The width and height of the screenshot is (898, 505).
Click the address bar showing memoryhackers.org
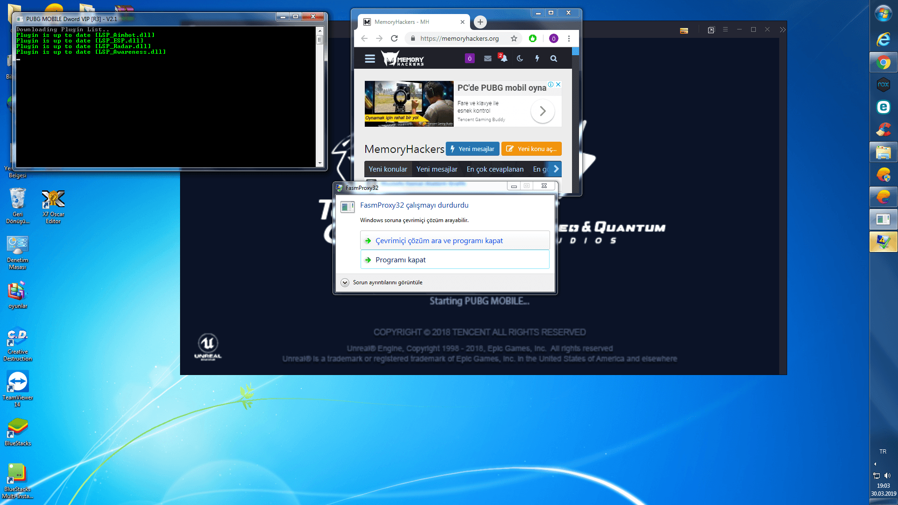click(459, 38)
